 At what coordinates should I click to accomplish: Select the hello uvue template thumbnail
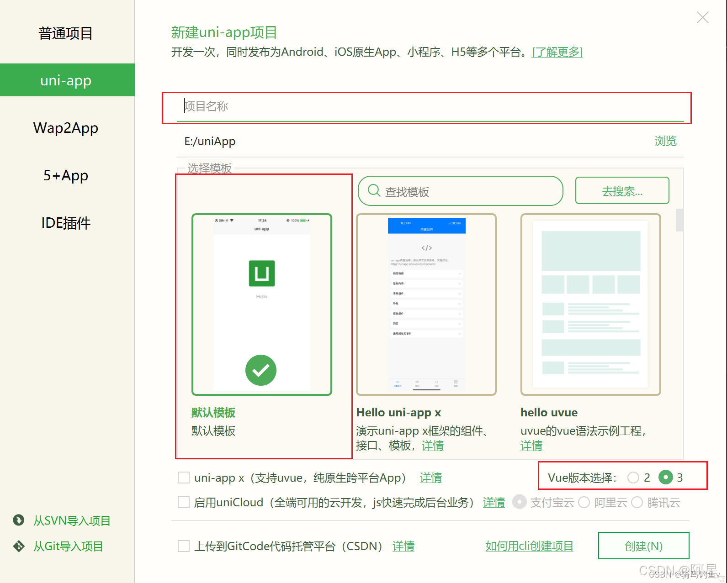(x=591, y=304)
